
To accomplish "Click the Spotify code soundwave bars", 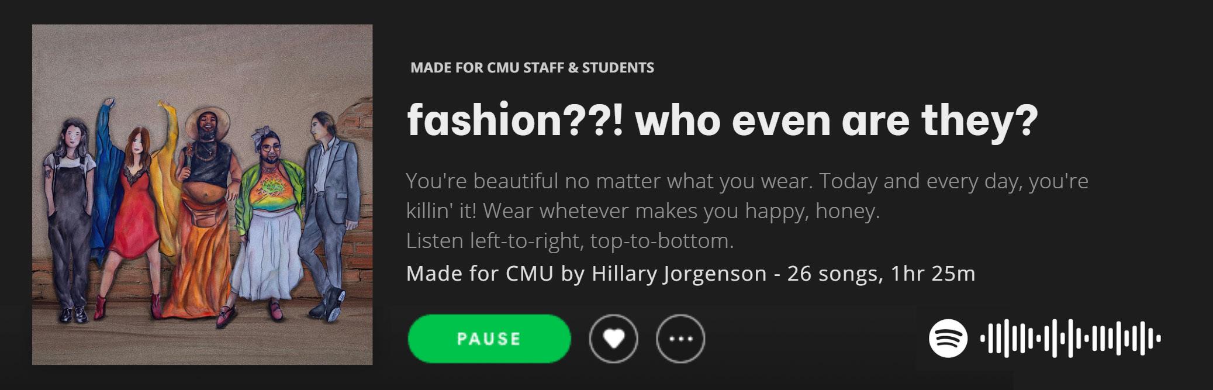I will tap(1070, 338).
